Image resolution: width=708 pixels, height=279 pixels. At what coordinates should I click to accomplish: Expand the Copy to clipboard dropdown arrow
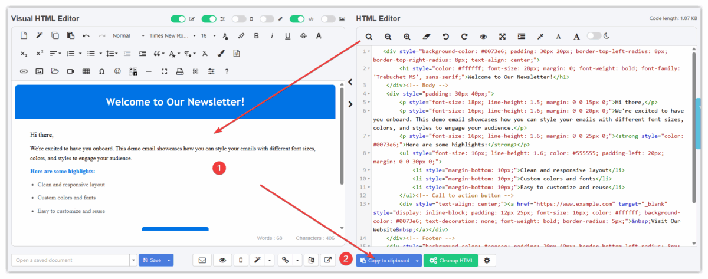pyautogui.click(x=418, y=260)
